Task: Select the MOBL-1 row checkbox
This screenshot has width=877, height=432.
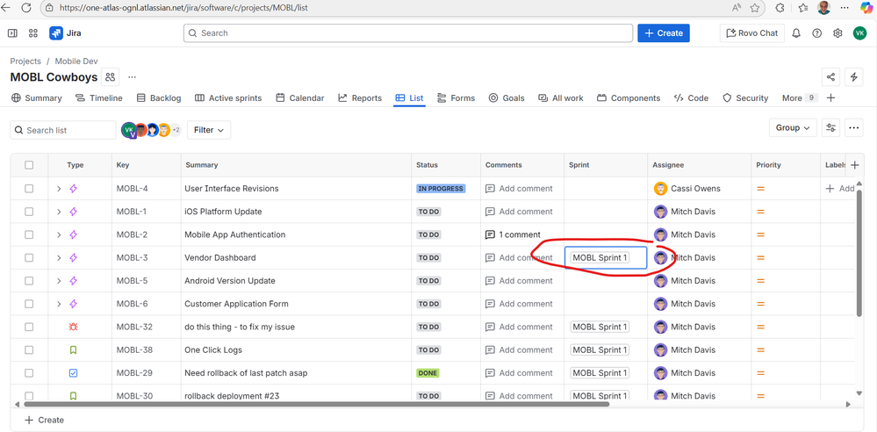Action: click(29, 212)
